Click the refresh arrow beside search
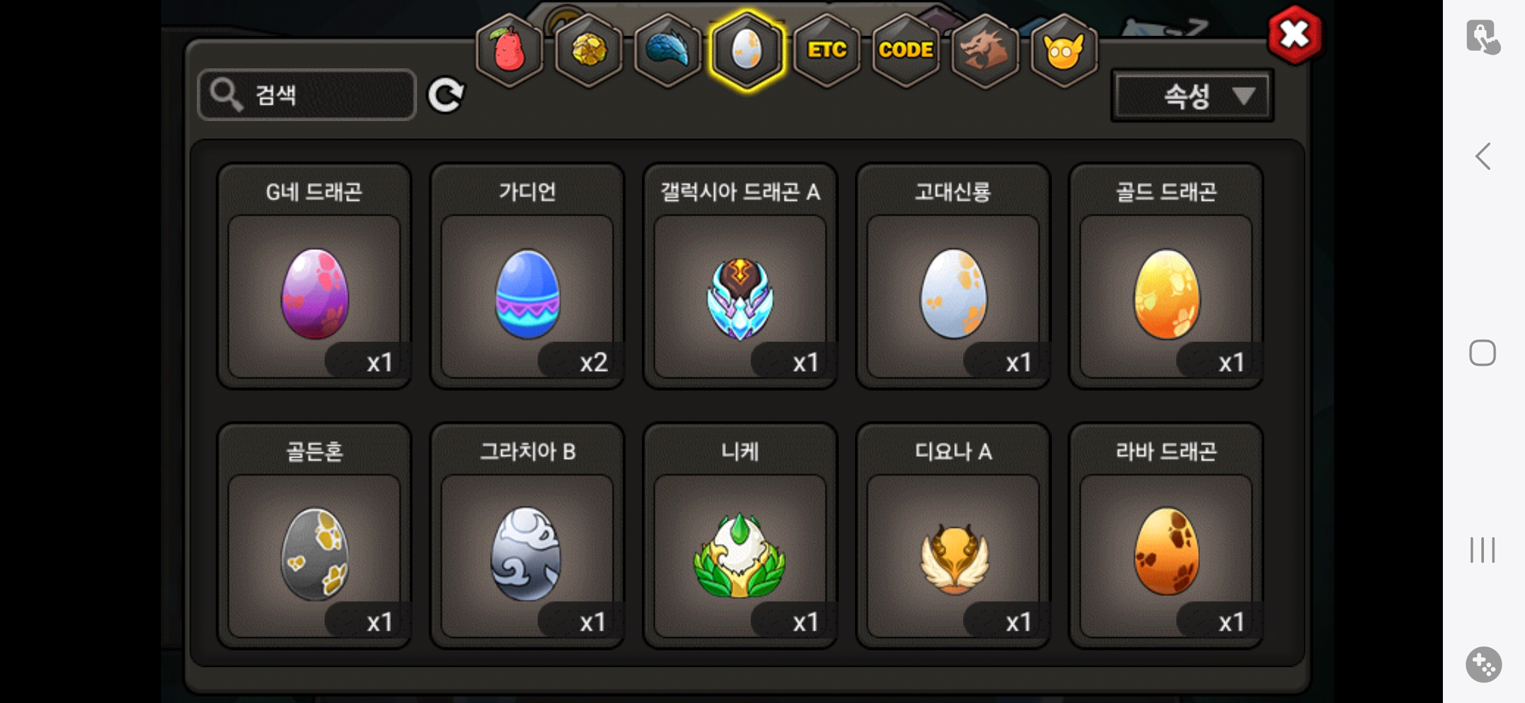 tap(446, 95)
